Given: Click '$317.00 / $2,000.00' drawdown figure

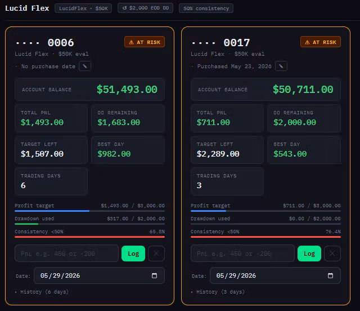Looking at the screenshot, I should tap(136, 219).
